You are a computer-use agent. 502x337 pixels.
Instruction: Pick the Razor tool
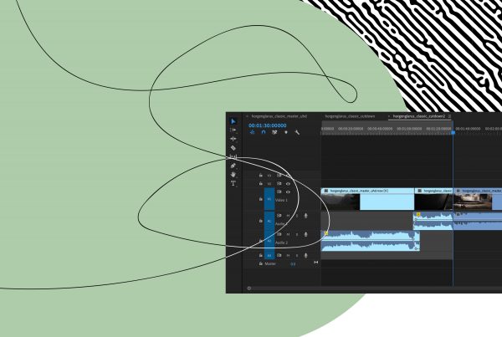[x=233, y=148]
